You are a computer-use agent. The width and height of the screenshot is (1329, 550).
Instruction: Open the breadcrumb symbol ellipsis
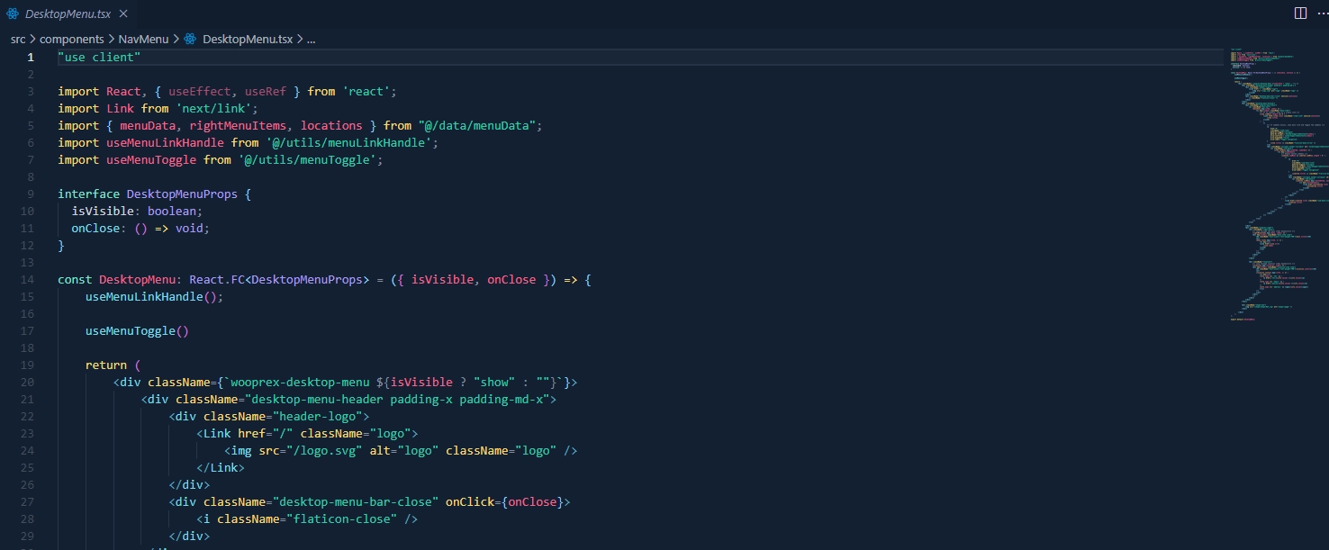[311, 39]
